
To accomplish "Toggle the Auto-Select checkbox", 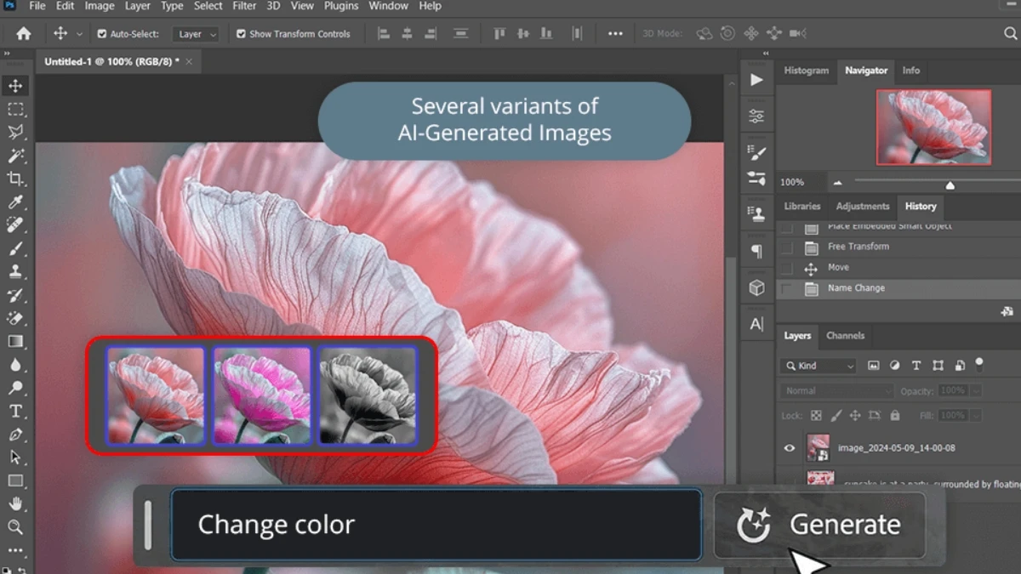I will tap(102, 34).
